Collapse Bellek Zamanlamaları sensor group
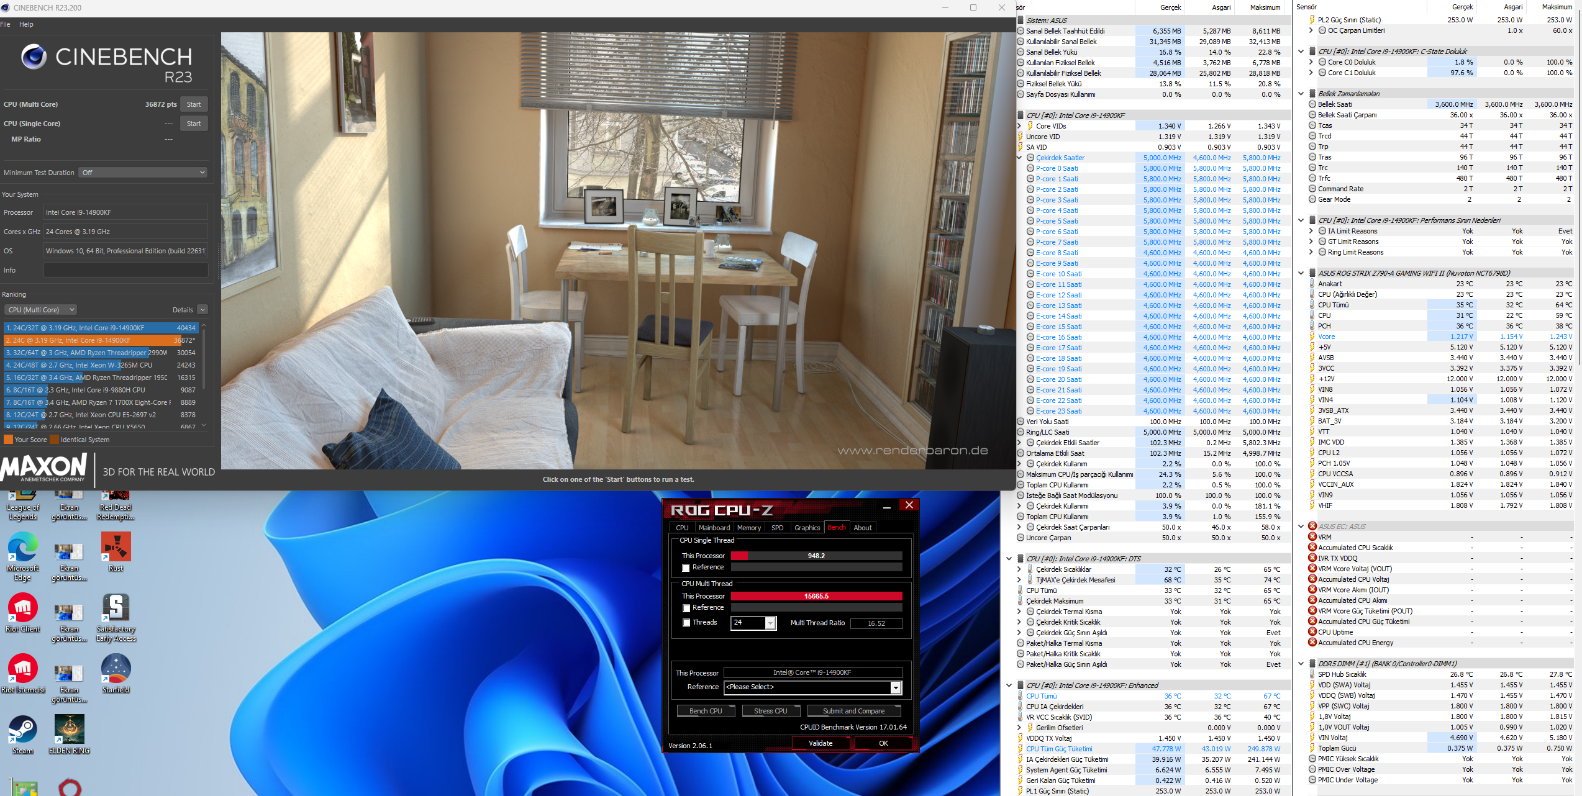This screenshot has height=796, width=1582. 1301,94
